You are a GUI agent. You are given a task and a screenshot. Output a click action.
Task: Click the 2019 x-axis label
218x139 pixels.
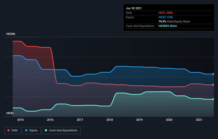(x=139, y=120)
